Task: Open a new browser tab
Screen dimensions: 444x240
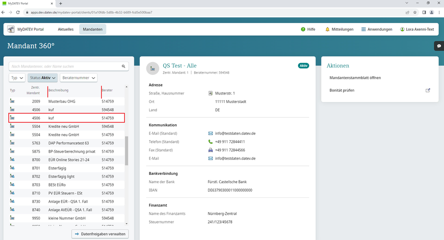Action: tap(61, 4)
